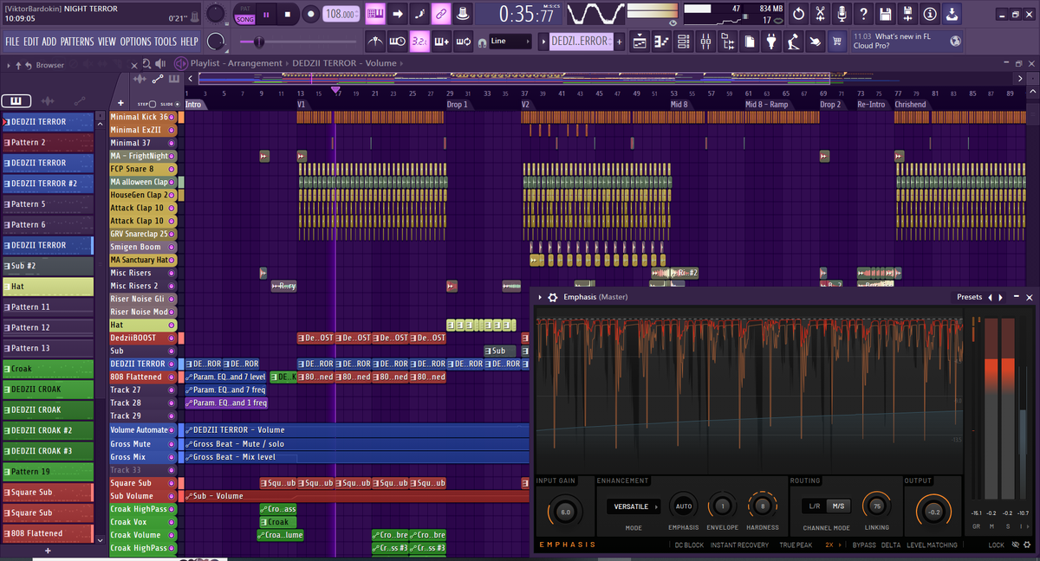
Task: Open the DEDZI..ERROR pattern selector dropdown
Action: tap(581, 41)
